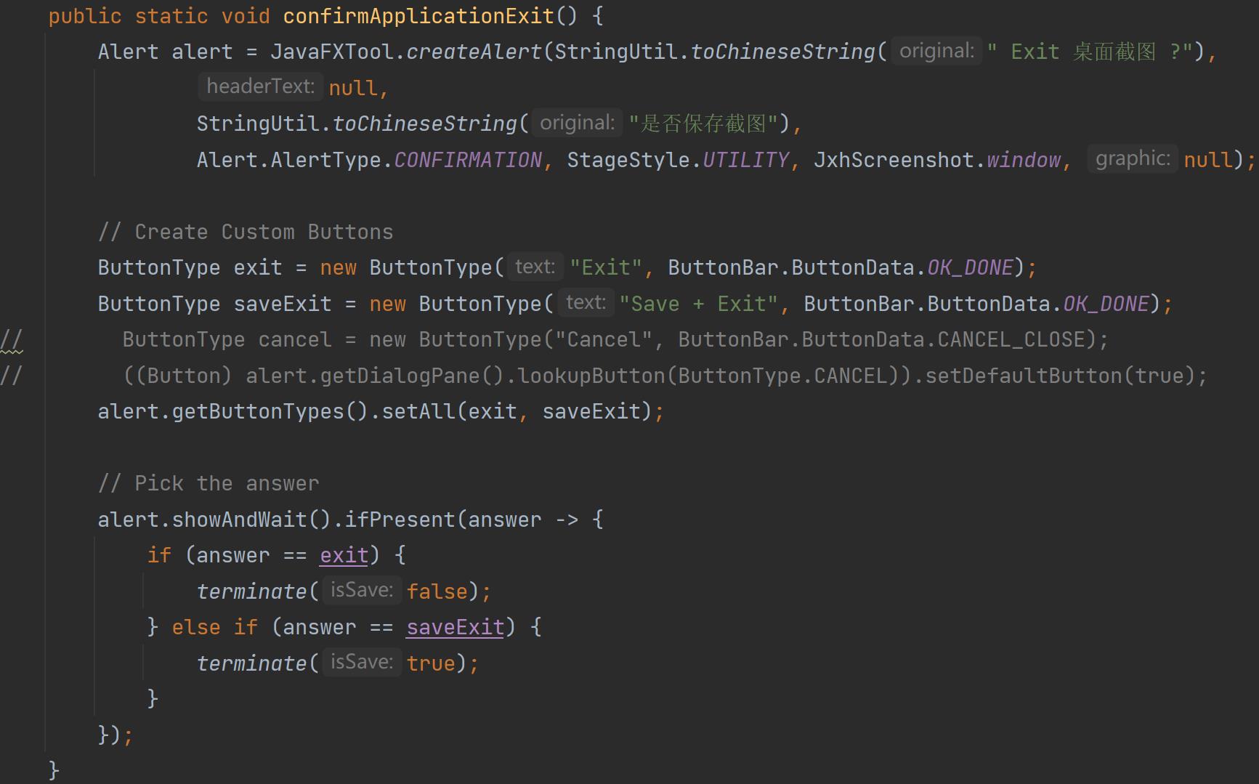The width and height of the screenshot is (1259, 784).
Task: Click the '// Create Custom Buttons' comment
Action: pyautogui.click(x=246, y=232)
